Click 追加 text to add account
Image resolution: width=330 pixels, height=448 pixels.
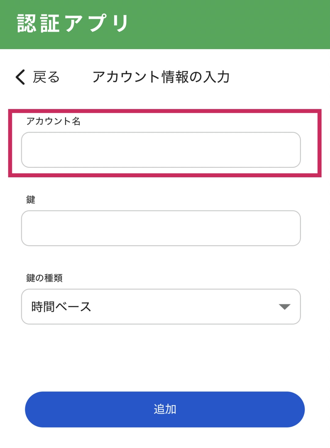(165, 409)
